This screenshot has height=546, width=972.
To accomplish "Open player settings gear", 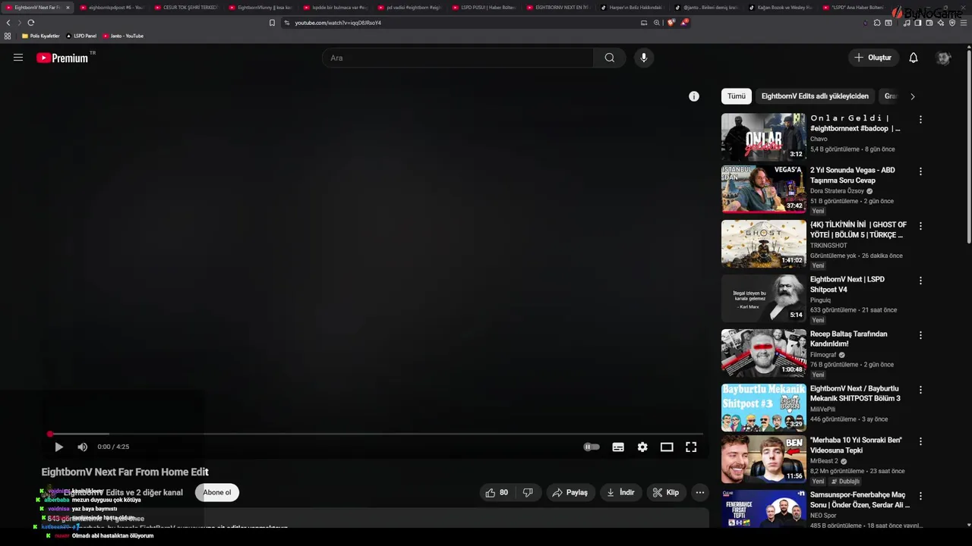I will pyautogui.click(x=642, y=447).
